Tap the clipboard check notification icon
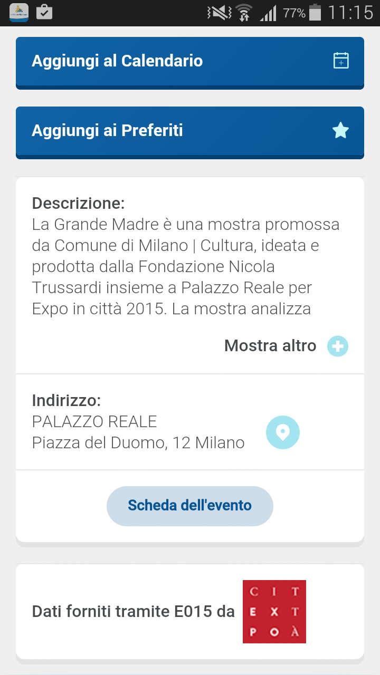380x675 pixels. tap(44, 12)
